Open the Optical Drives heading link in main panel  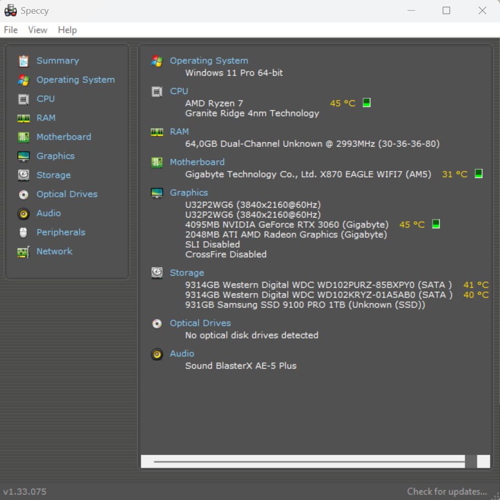tap(200, 323)
